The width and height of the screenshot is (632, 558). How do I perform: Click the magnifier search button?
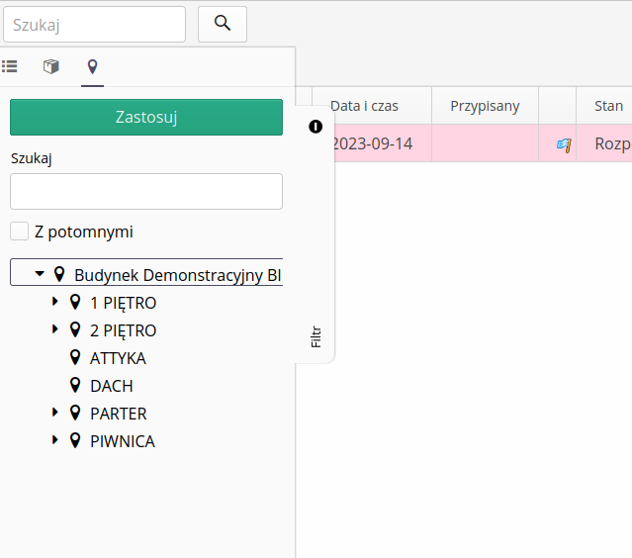223,24
